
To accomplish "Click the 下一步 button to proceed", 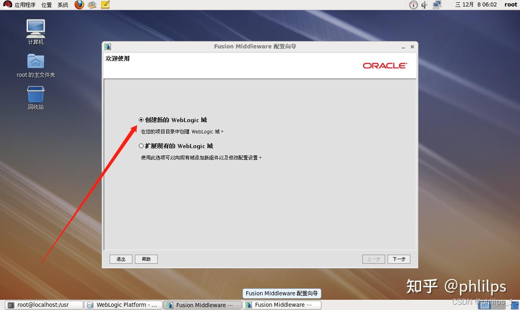I will [x=399, y=259].
